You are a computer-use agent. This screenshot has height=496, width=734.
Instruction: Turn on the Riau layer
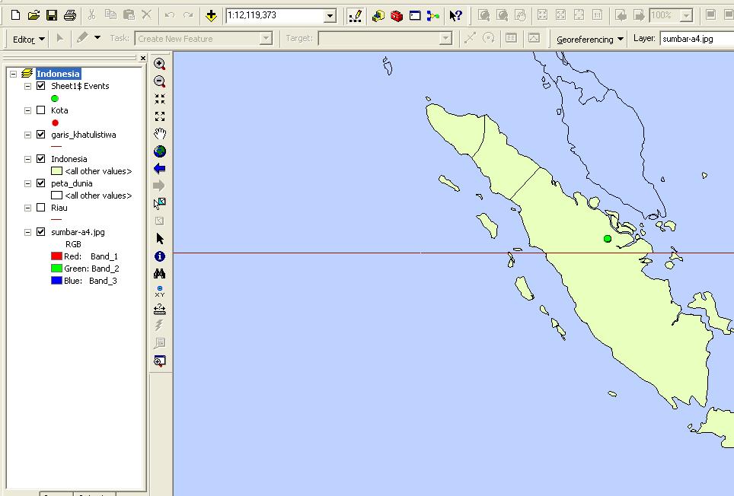[41, 207]
